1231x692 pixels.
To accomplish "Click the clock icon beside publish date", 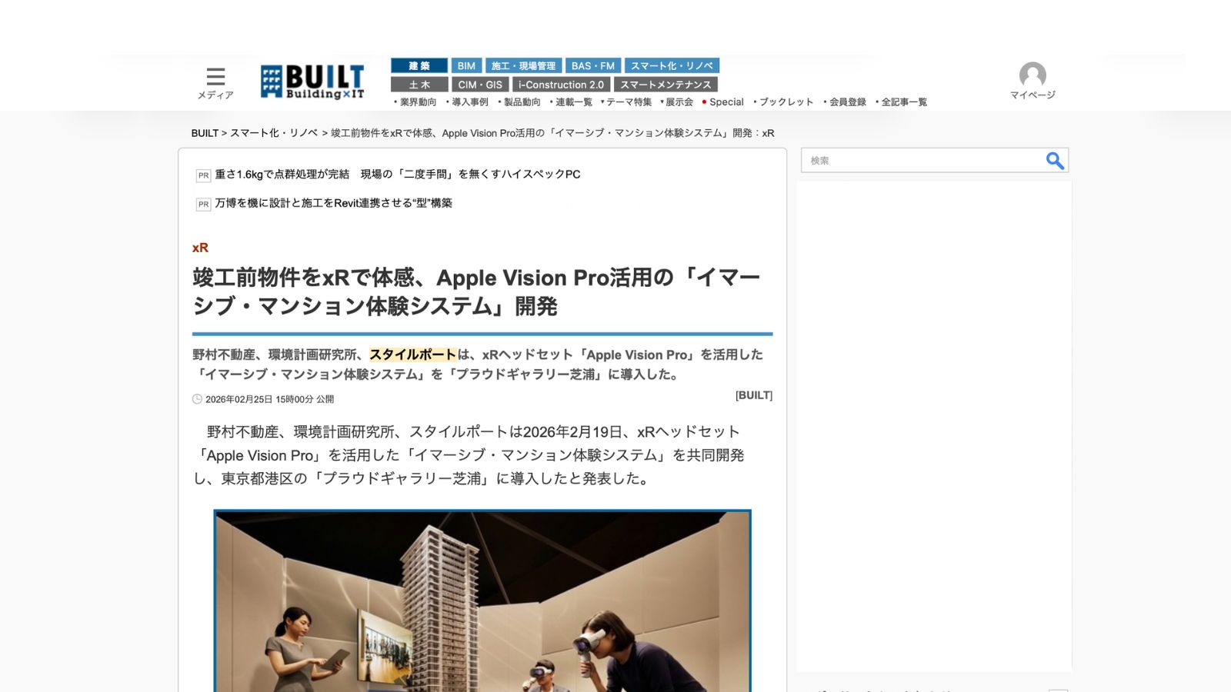I will (x=197, y=399).
